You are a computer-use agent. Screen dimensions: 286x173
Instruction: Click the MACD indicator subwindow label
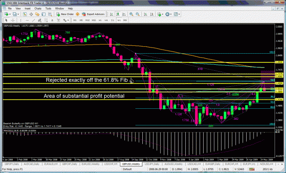pos(20,131)
